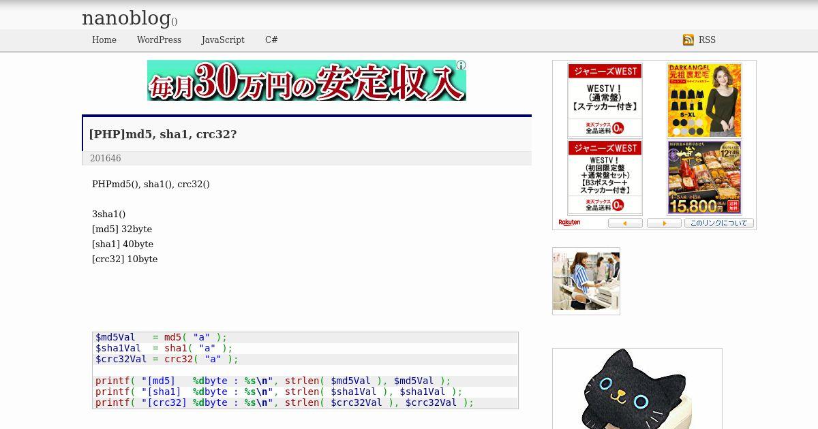Open the RSS link text

pyautogui.click(x=707, y=40)
